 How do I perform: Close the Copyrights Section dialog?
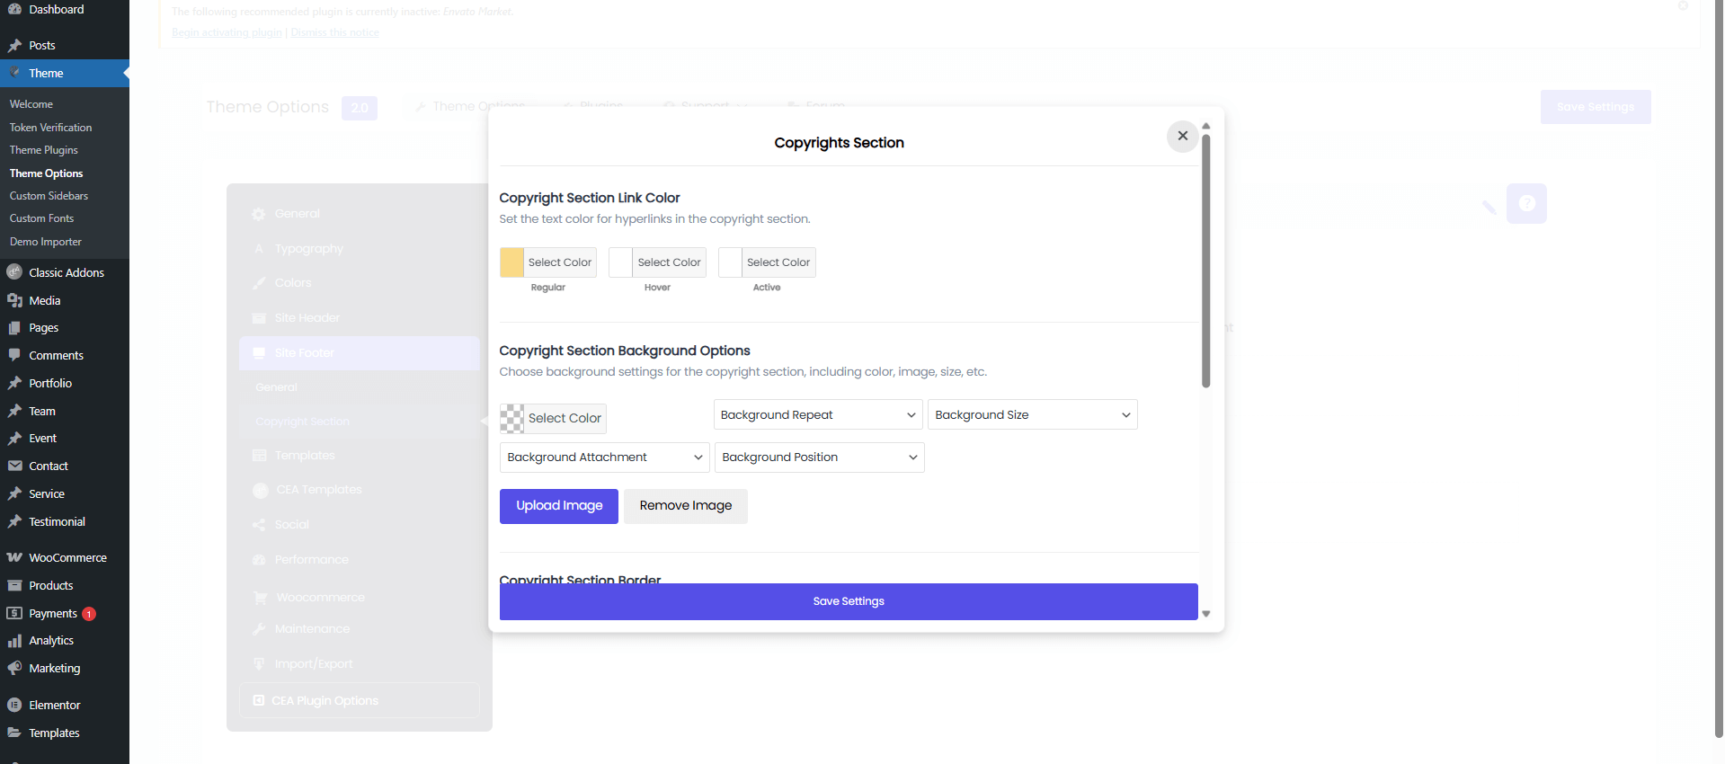tap(1182, 136)
